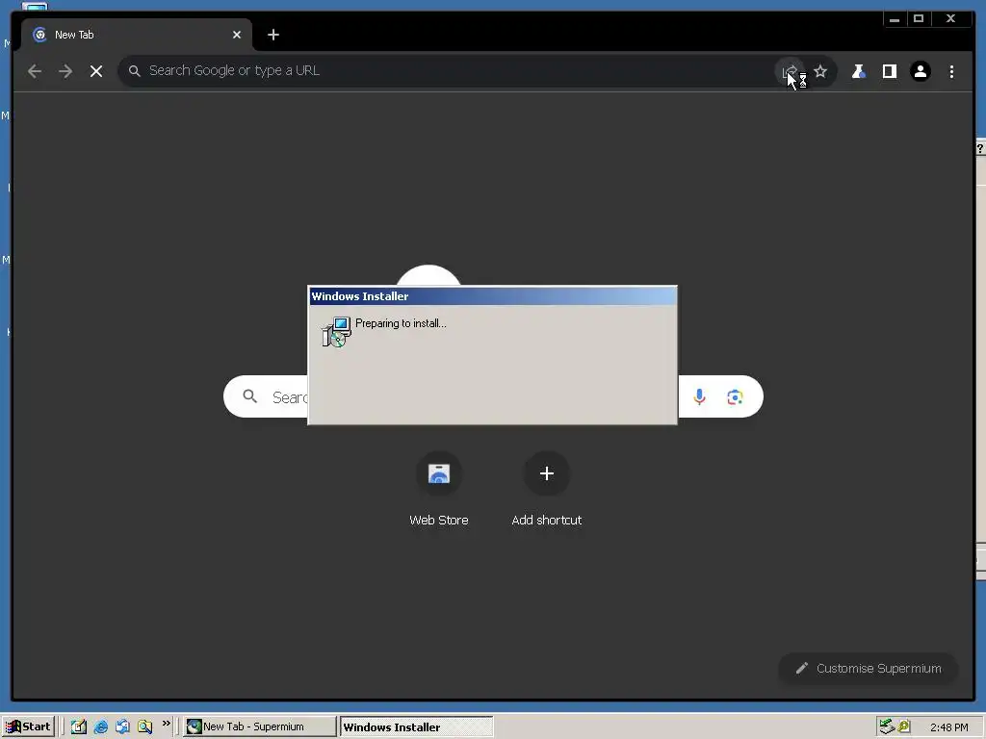Click the key-shaped system tray icon
This screenshot has height=739, width=986.
pos(903,726)
